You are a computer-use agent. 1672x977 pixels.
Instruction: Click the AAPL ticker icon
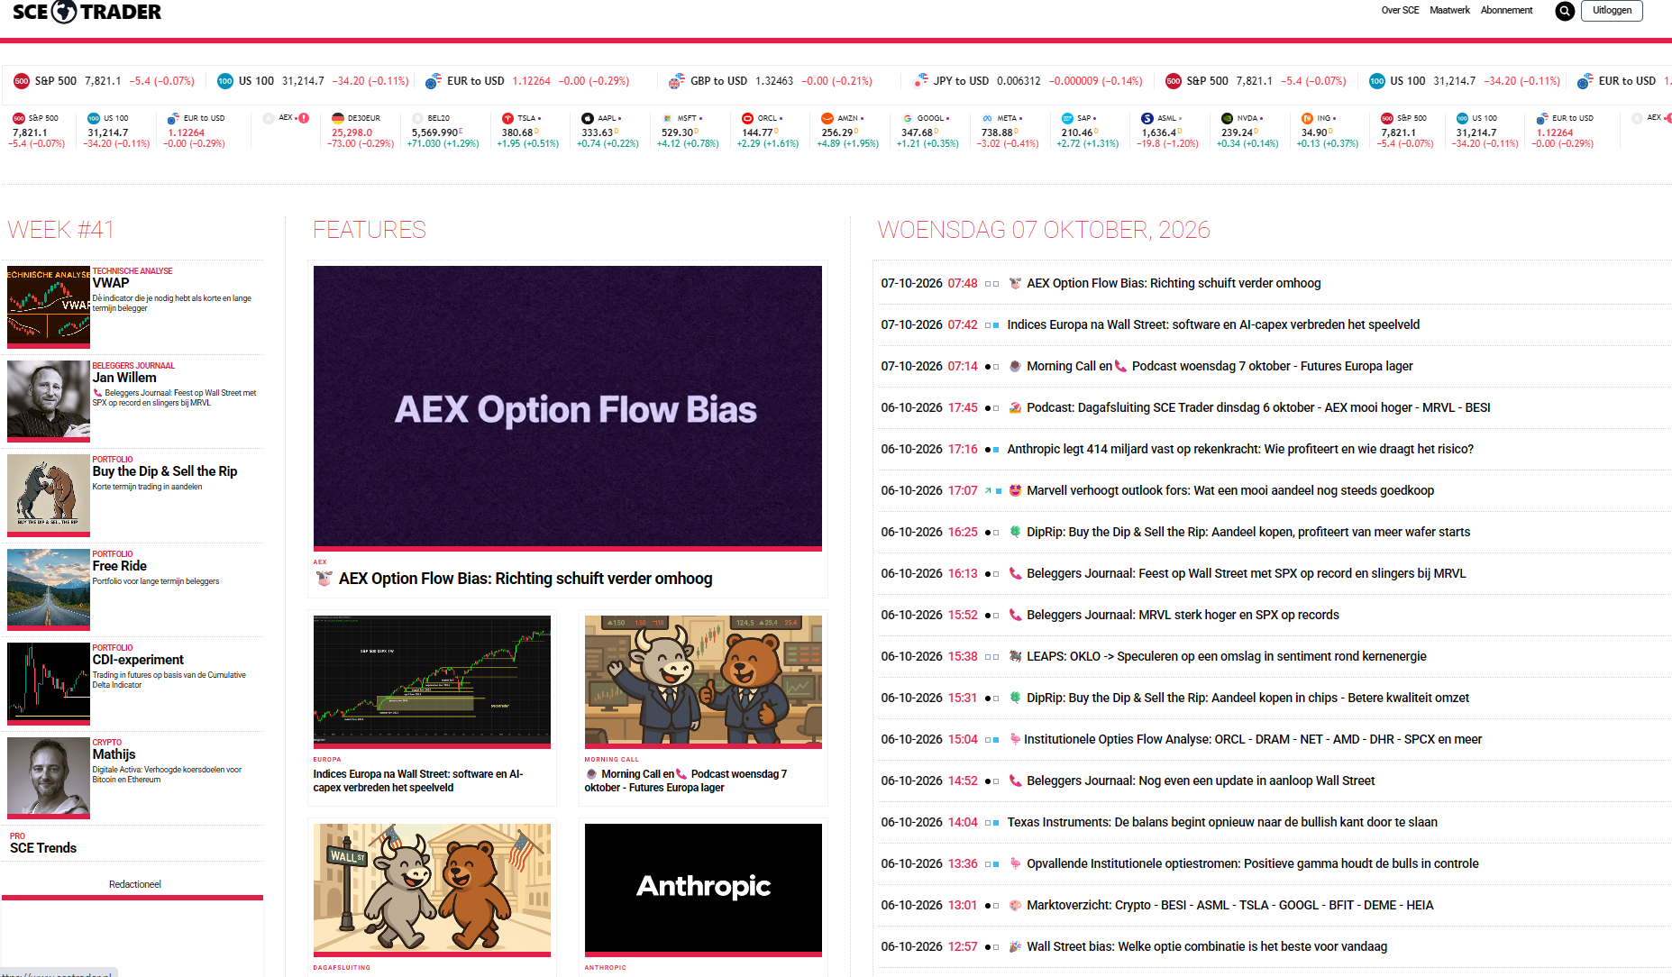coord(588,118)
